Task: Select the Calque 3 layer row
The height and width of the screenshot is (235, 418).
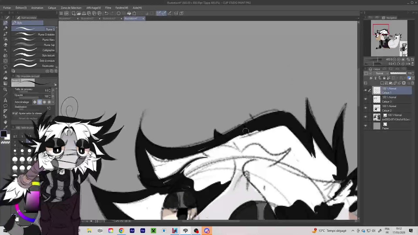Action: 392,99
